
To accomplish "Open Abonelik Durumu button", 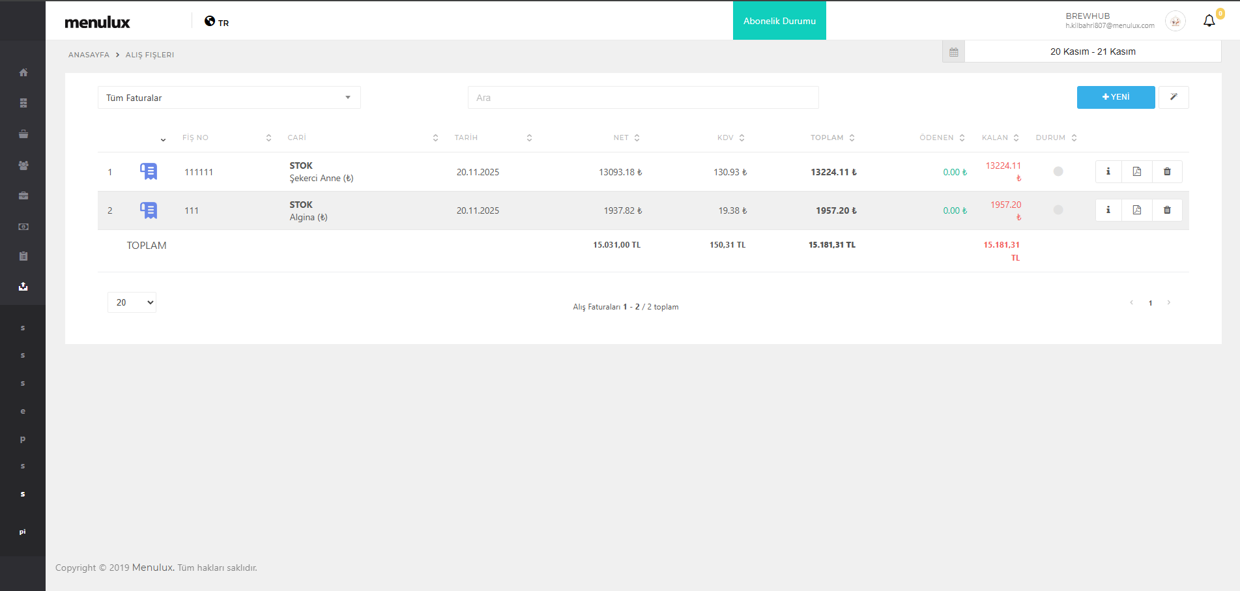I will tap(779, 21).
